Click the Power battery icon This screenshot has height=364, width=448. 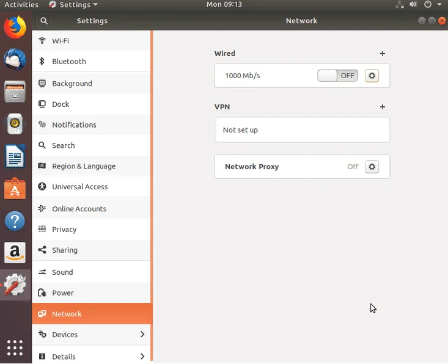point(42,293)
